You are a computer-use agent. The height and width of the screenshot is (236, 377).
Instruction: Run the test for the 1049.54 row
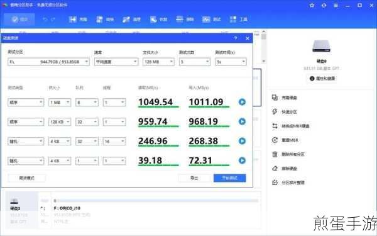(x=242, y=102)
